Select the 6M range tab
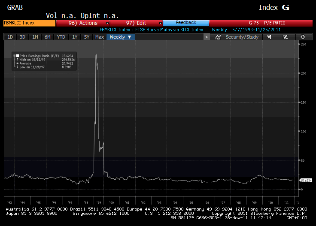This screenshot has width=316, height=226. (48, 37)
